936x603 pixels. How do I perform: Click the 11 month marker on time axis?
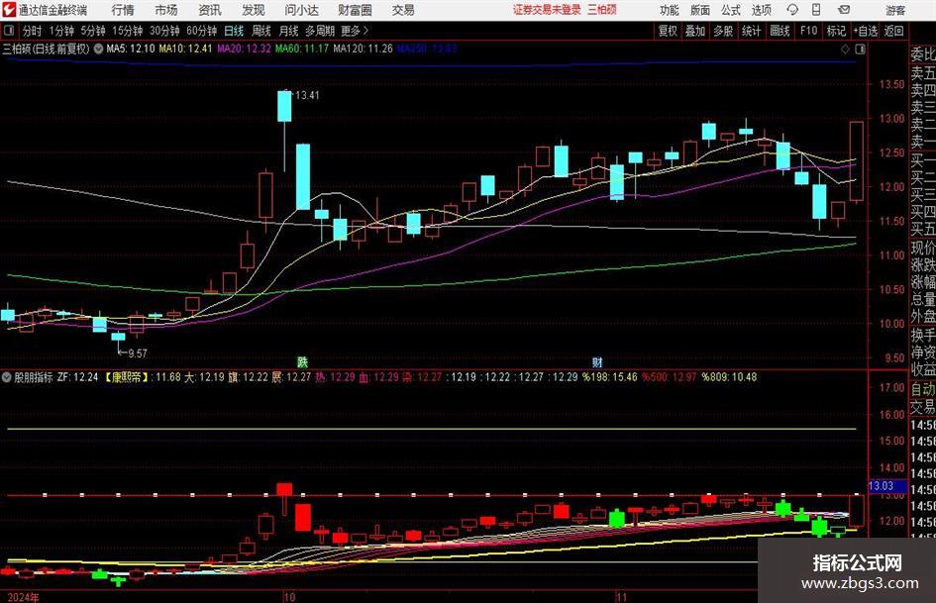tap(621, 597)
